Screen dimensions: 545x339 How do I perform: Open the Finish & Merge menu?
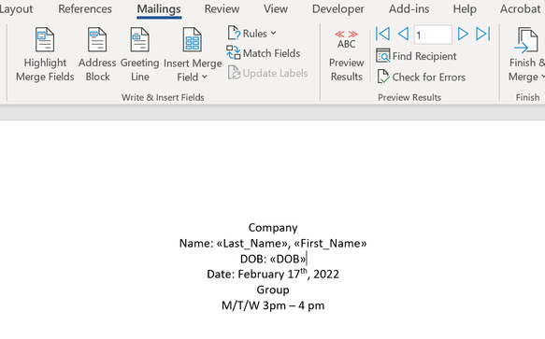(x=526, y=54)
